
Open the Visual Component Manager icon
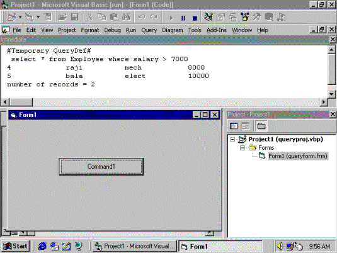[x=281, y=17]
